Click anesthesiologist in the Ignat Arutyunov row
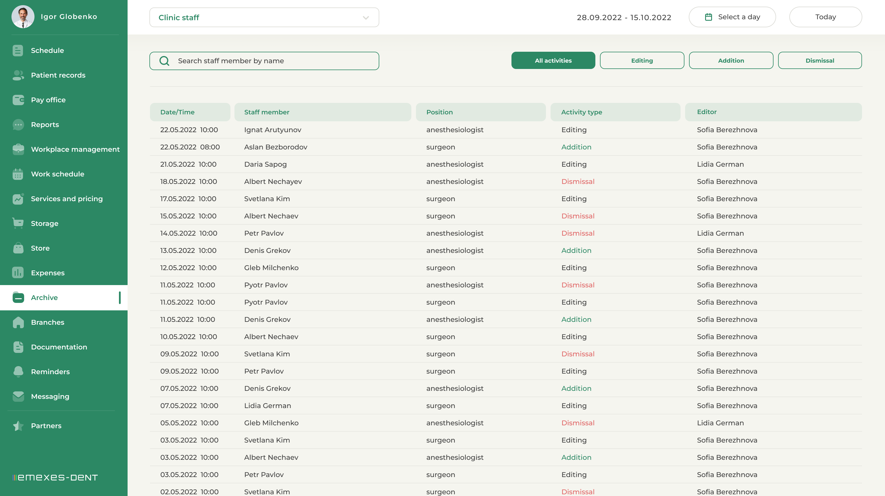The image size is (885, 496). coord(455,130)
